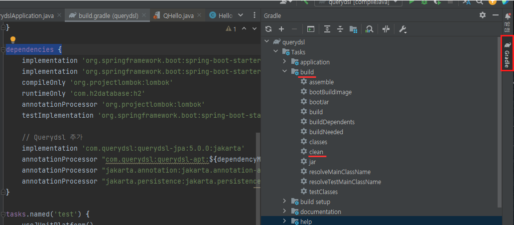Open Execute Gradle Task icon
Image resolution: width=514 pixels, height=225 pixels.
tap(311, 29)
